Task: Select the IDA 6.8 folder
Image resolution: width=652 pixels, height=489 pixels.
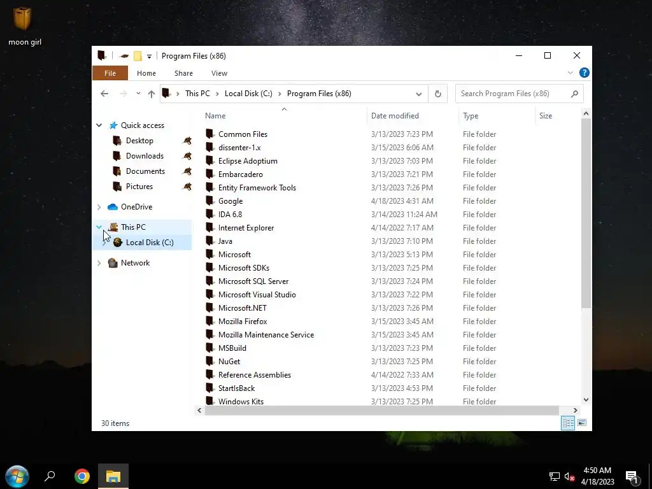Action: (x=230, y=214)
